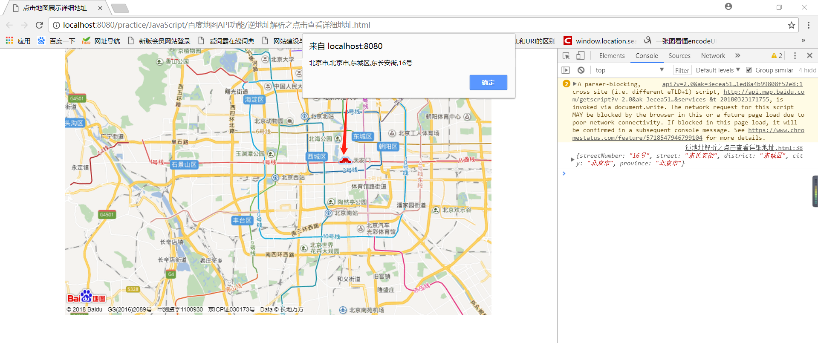Viewport: 818px width, 343px height.
Task: Click the 海淀区 district label on map
Action: 254,99
